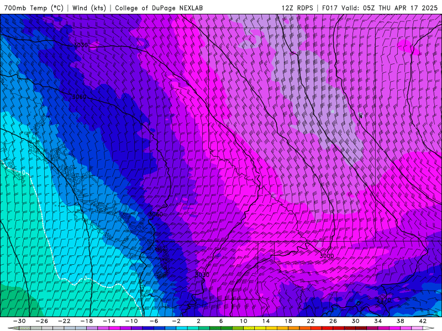This screenshot has height=331, width=442.
Task: Click the -22 colorbar value
Action: 64,321
